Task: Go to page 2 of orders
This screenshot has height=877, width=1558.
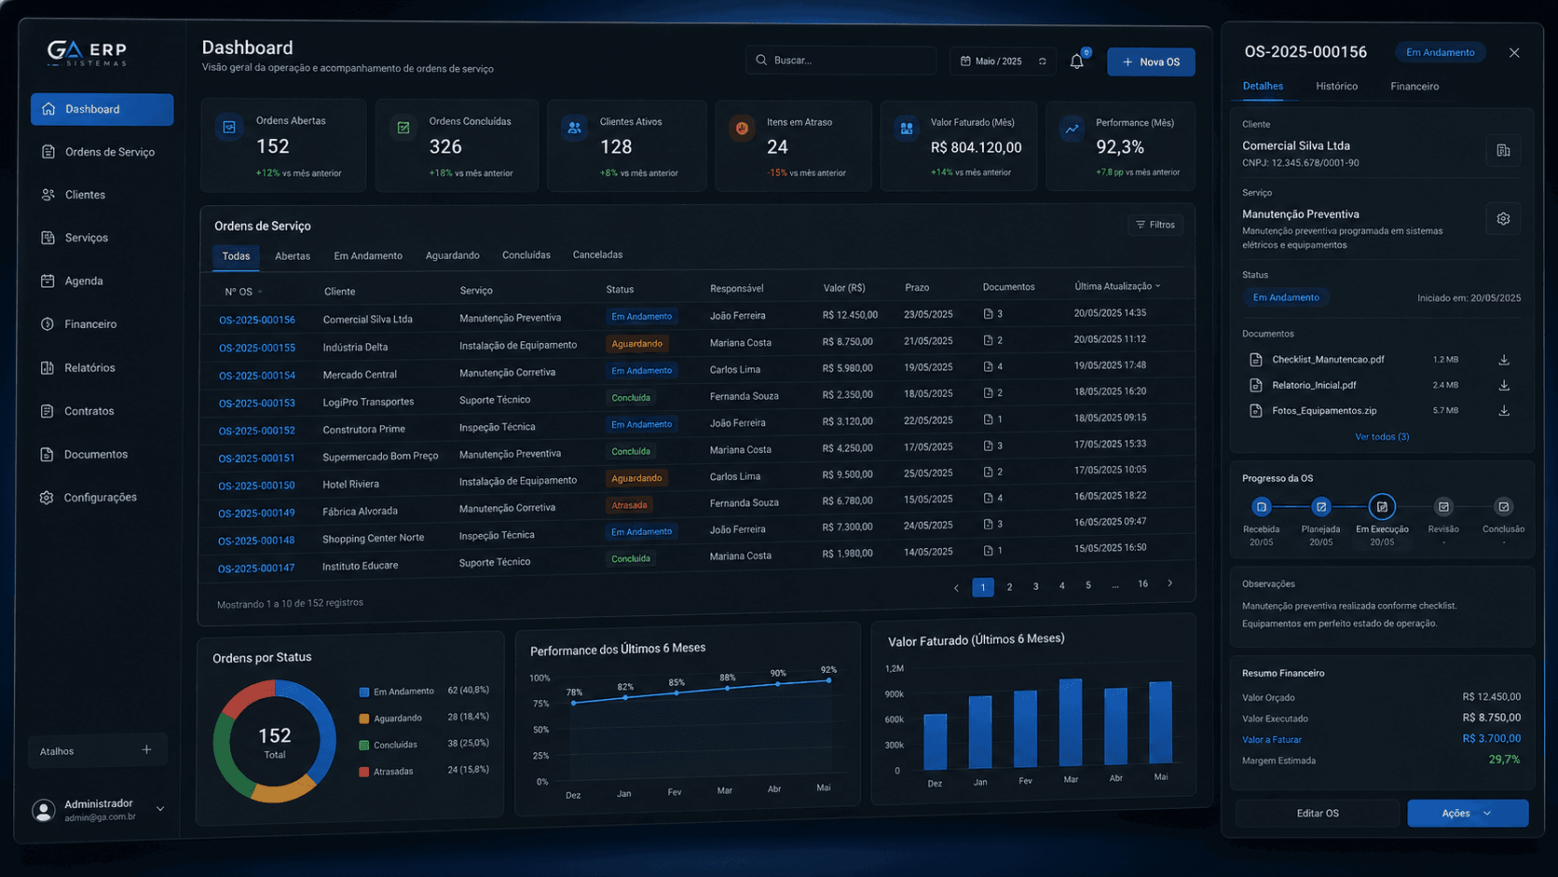Action: (1009, 587)
